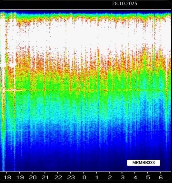Select hour 3 on time axis

123,177
